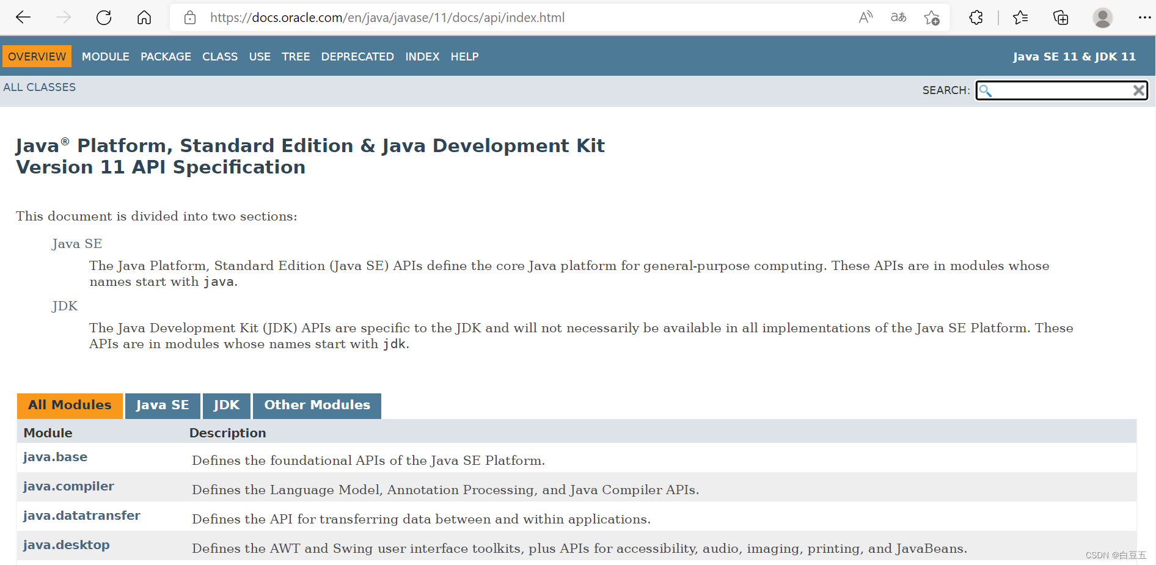Click the java.compiler Language Model description

click(445, 490)
